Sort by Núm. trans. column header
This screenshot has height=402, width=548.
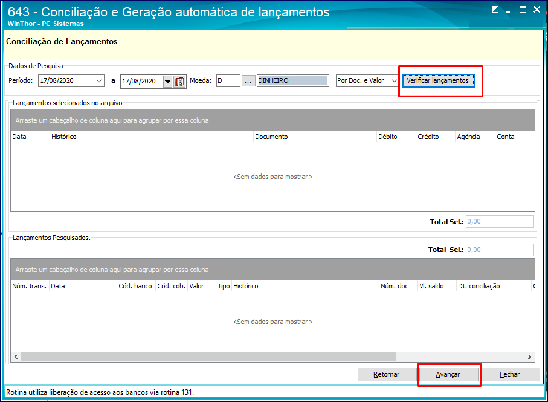point(30,286)
